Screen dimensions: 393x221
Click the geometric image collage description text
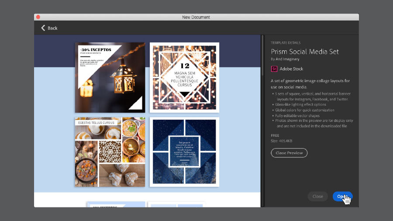tap(310, 84)
